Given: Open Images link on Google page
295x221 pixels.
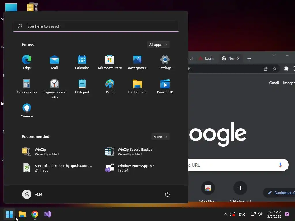Looking at the screenshot, I should [289, 83].
